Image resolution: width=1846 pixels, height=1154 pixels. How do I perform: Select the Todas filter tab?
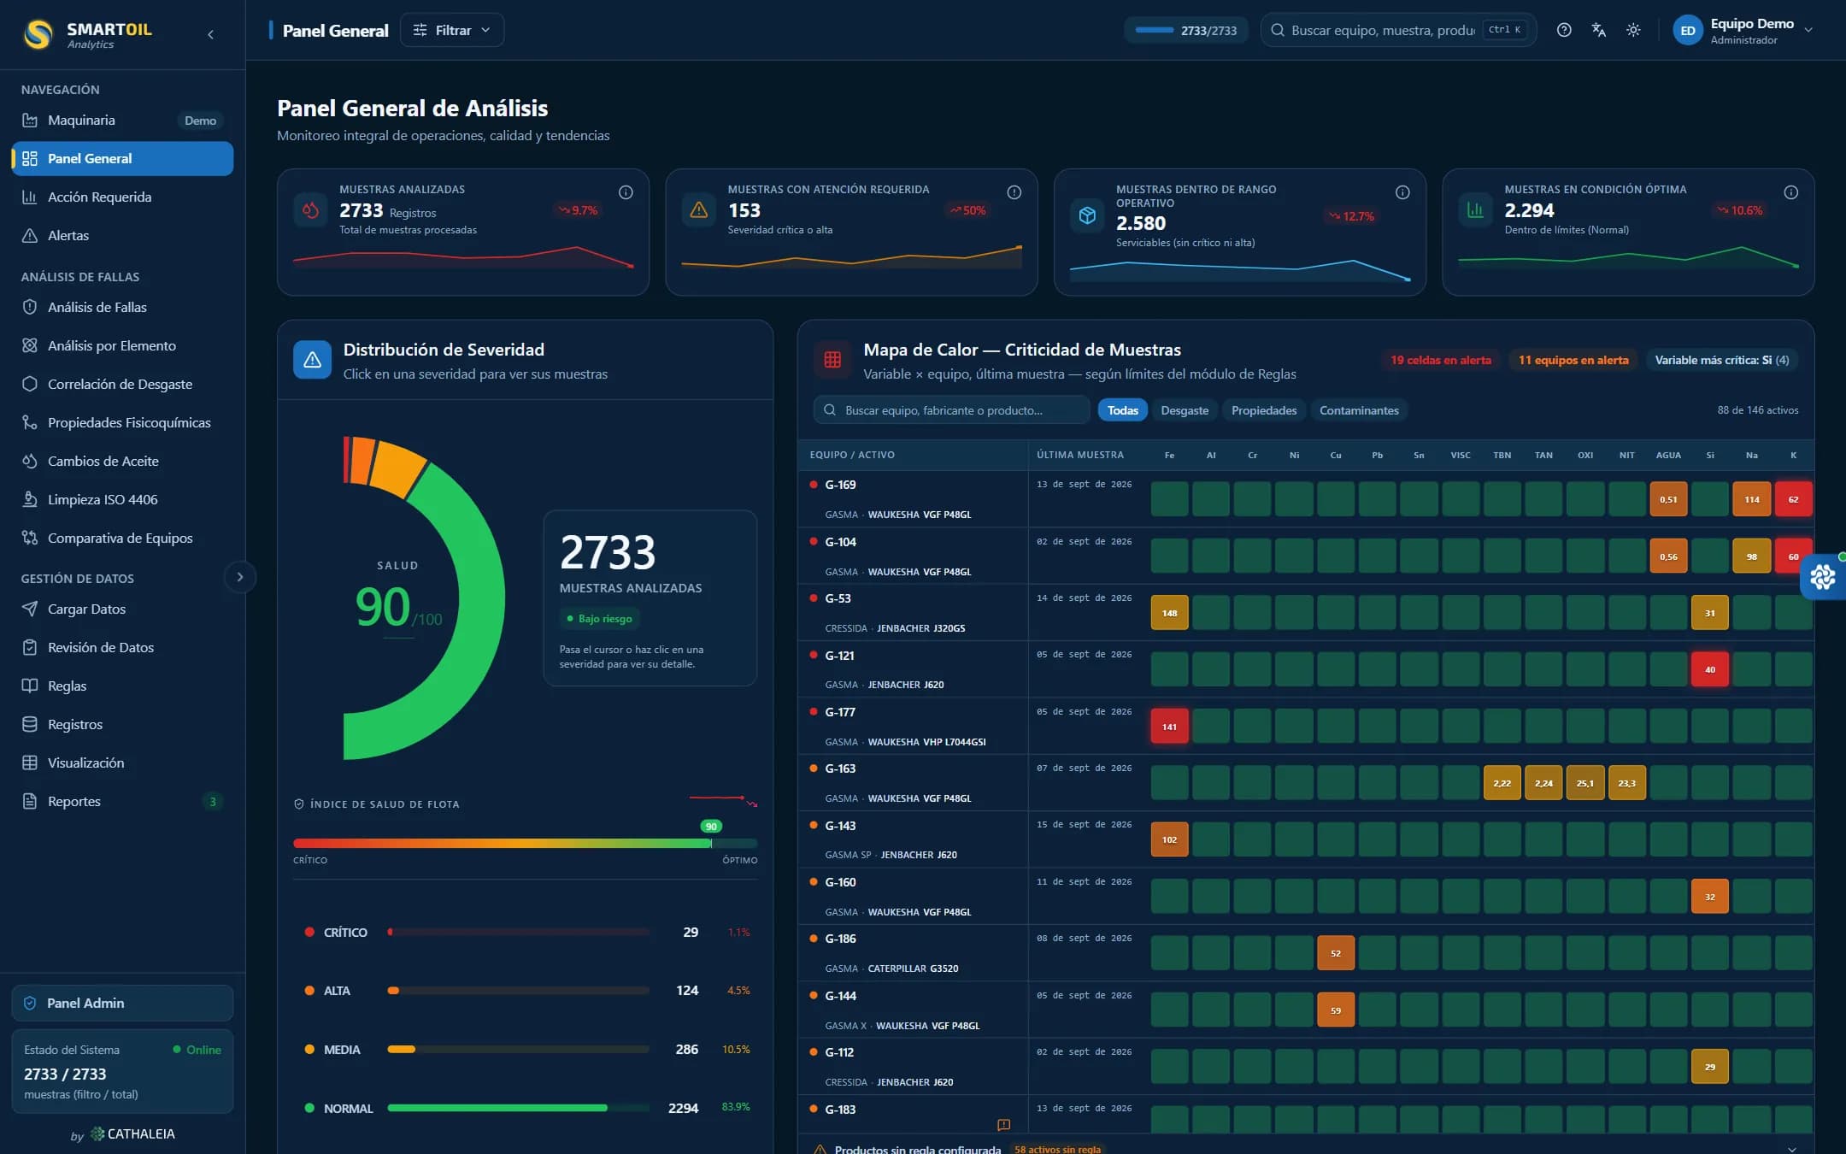point(1122,410)
